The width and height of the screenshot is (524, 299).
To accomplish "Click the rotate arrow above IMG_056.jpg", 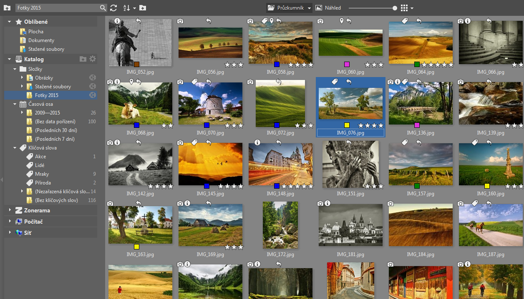I will point(209,21).
